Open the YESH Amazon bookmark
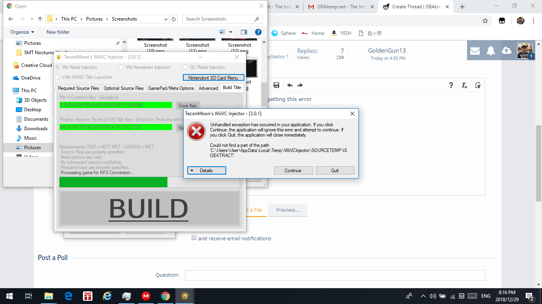This screenshot has width=542, height=304. point(341,33)
